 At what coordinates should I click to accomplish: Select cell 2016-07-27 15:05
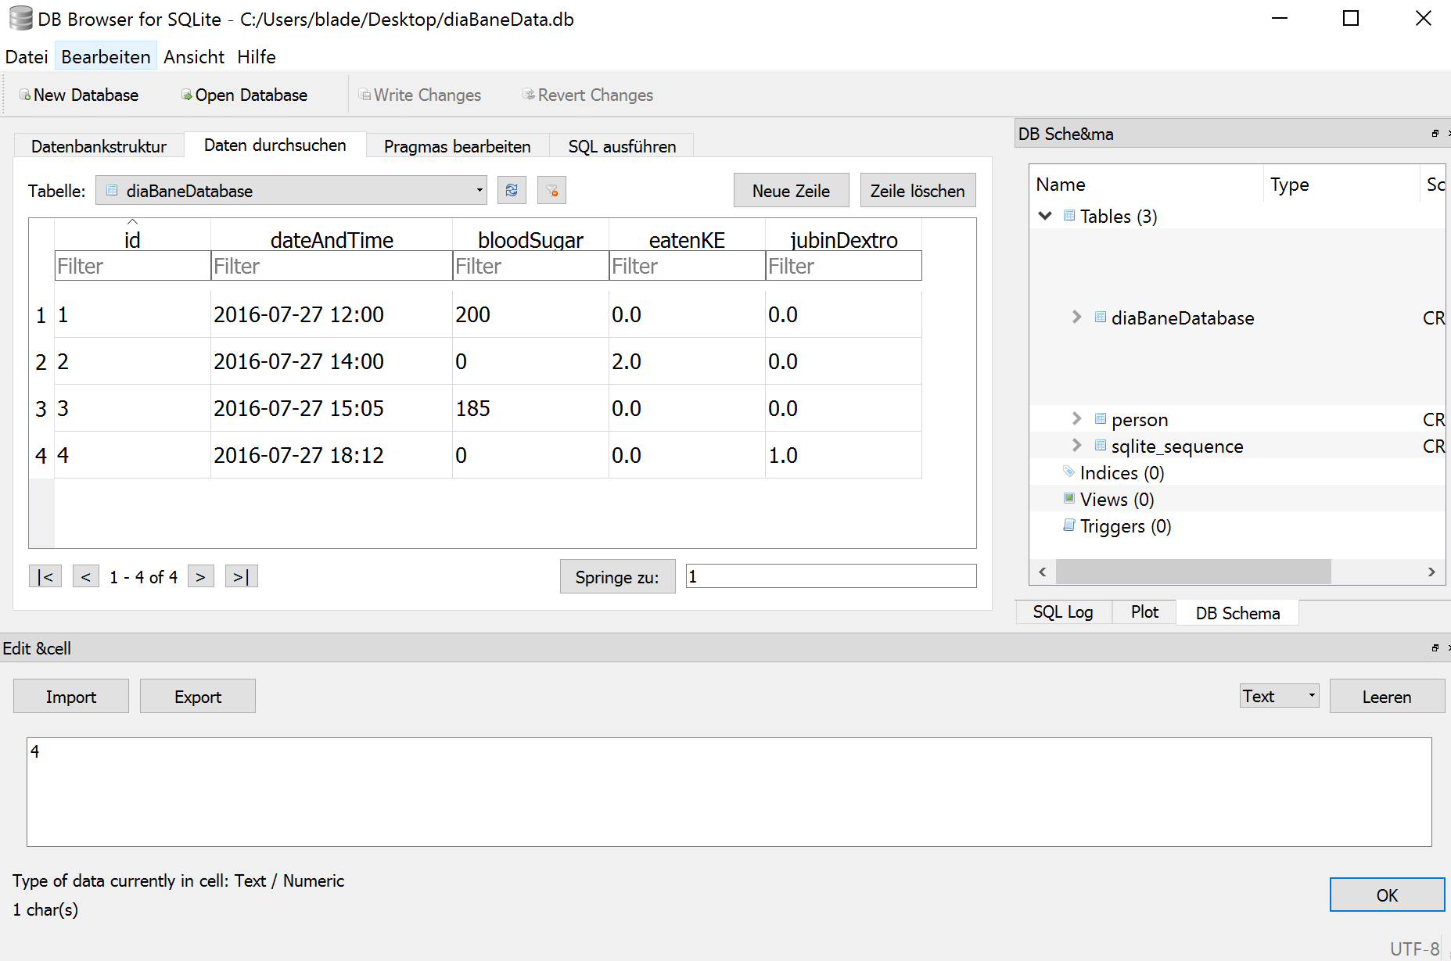click(x=332, y=407)
